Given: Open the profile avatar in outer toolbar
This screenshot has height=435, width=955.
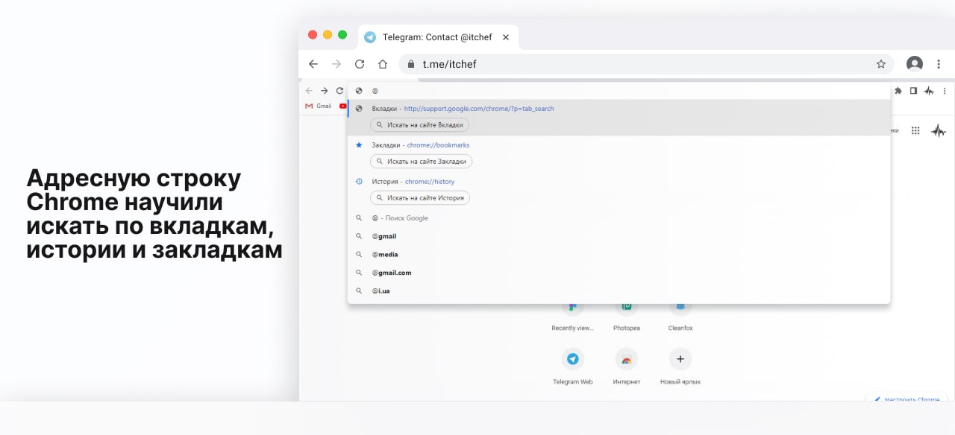Looking at the screenshot, I should tap(915, 64).
